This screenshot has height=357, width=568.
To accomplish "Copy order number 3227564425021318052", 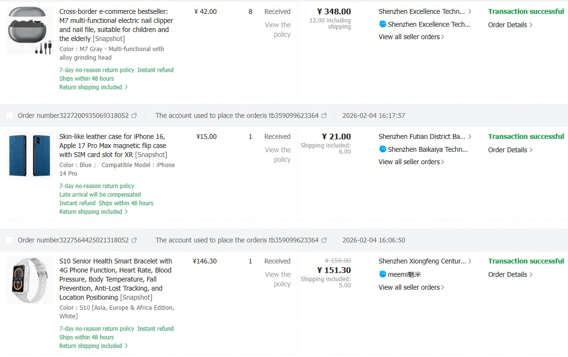I will click(x=134, y=240).
